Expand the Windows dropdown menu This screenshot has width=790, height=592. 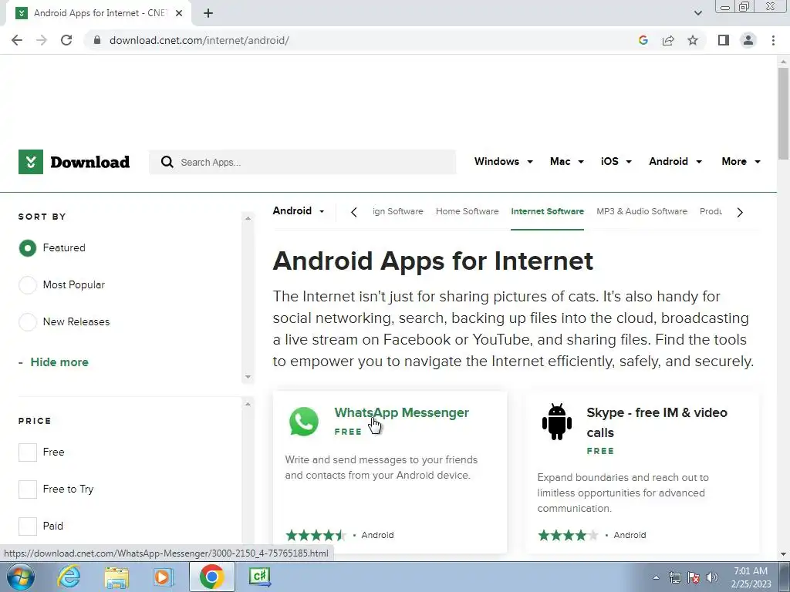click(x=503, y=161)
